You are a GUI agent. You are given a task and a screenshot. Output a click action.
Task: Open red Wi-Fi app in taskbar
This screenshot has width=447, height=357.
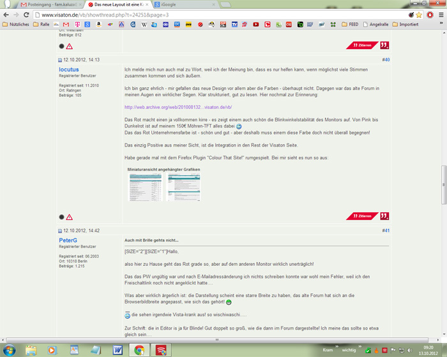coord(160,350)
